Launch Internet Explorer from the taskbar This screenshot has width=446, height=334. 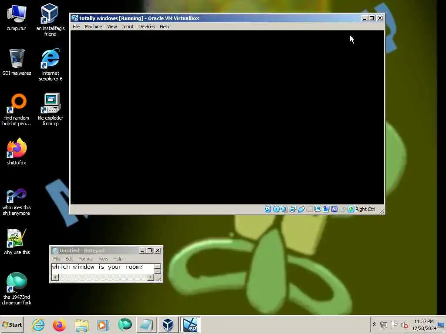[x=38, y=325]
